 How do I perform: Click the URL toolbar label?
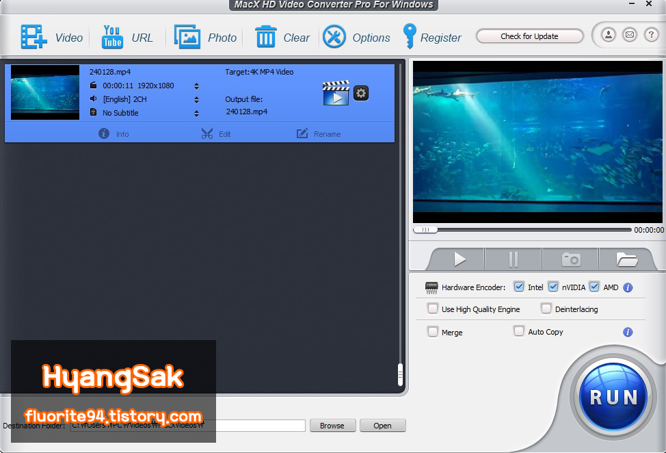[142, 38]
